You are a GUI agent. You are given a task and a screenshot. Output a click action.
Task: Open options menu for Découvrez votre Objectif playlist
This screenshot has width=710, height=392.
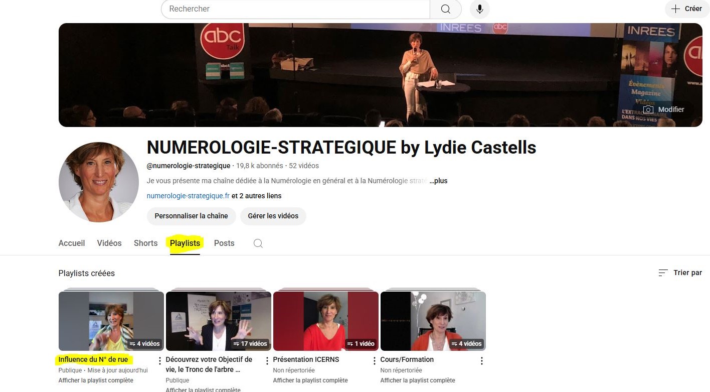[x=267, y=361]
